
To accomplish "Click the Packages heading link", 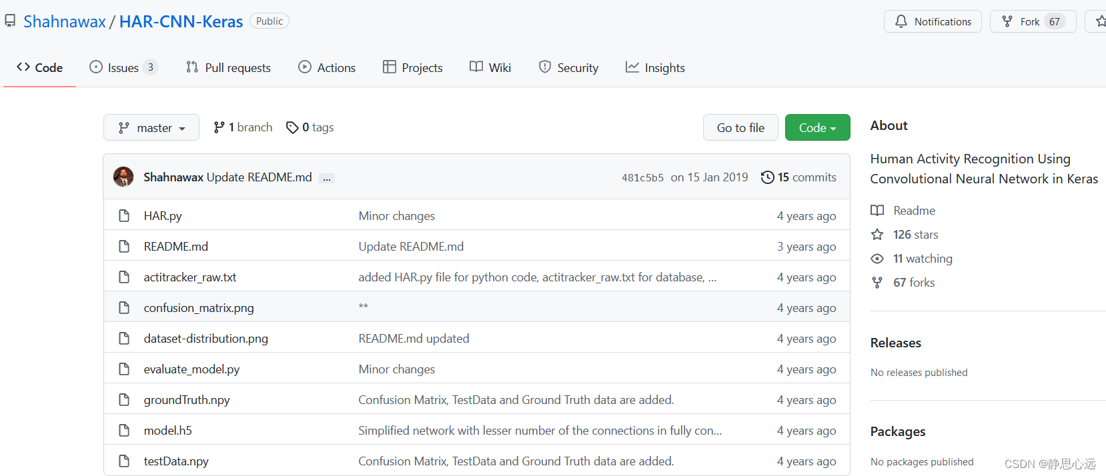I will pyautogui.click(x=898, y=431).
